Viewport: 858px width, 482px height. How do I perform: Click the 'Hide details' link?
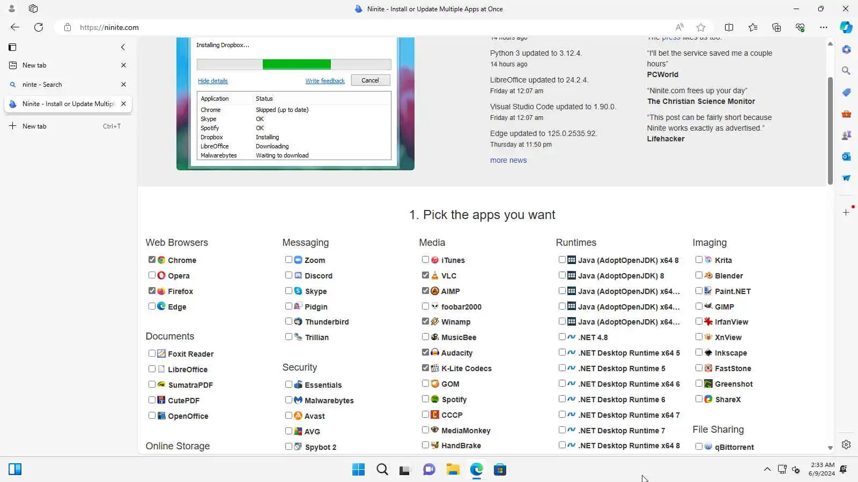tap(213, 81)
